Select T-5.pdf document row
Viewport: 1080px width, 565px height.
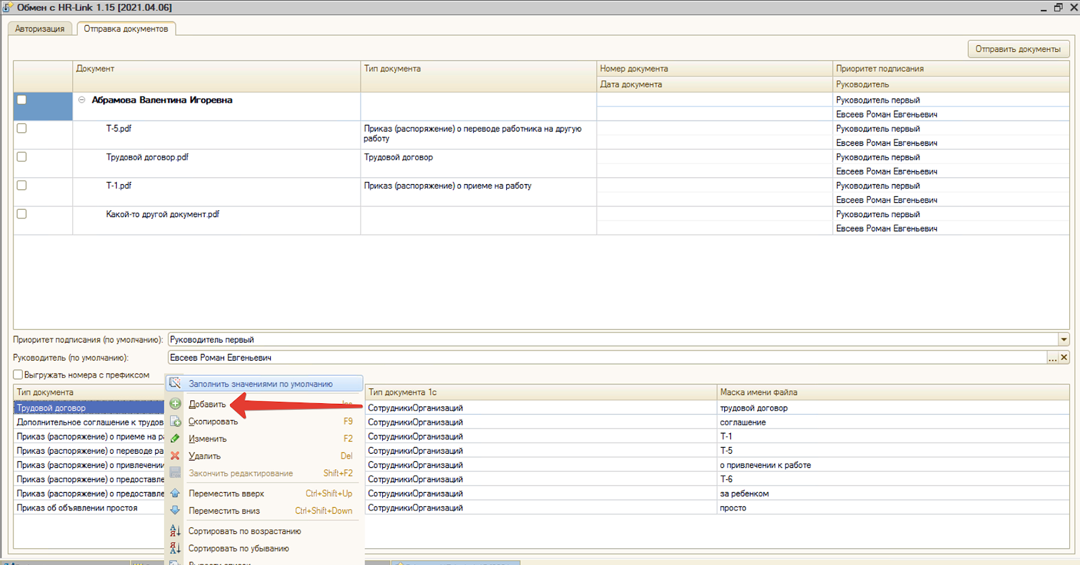click(x=217, y=135)
